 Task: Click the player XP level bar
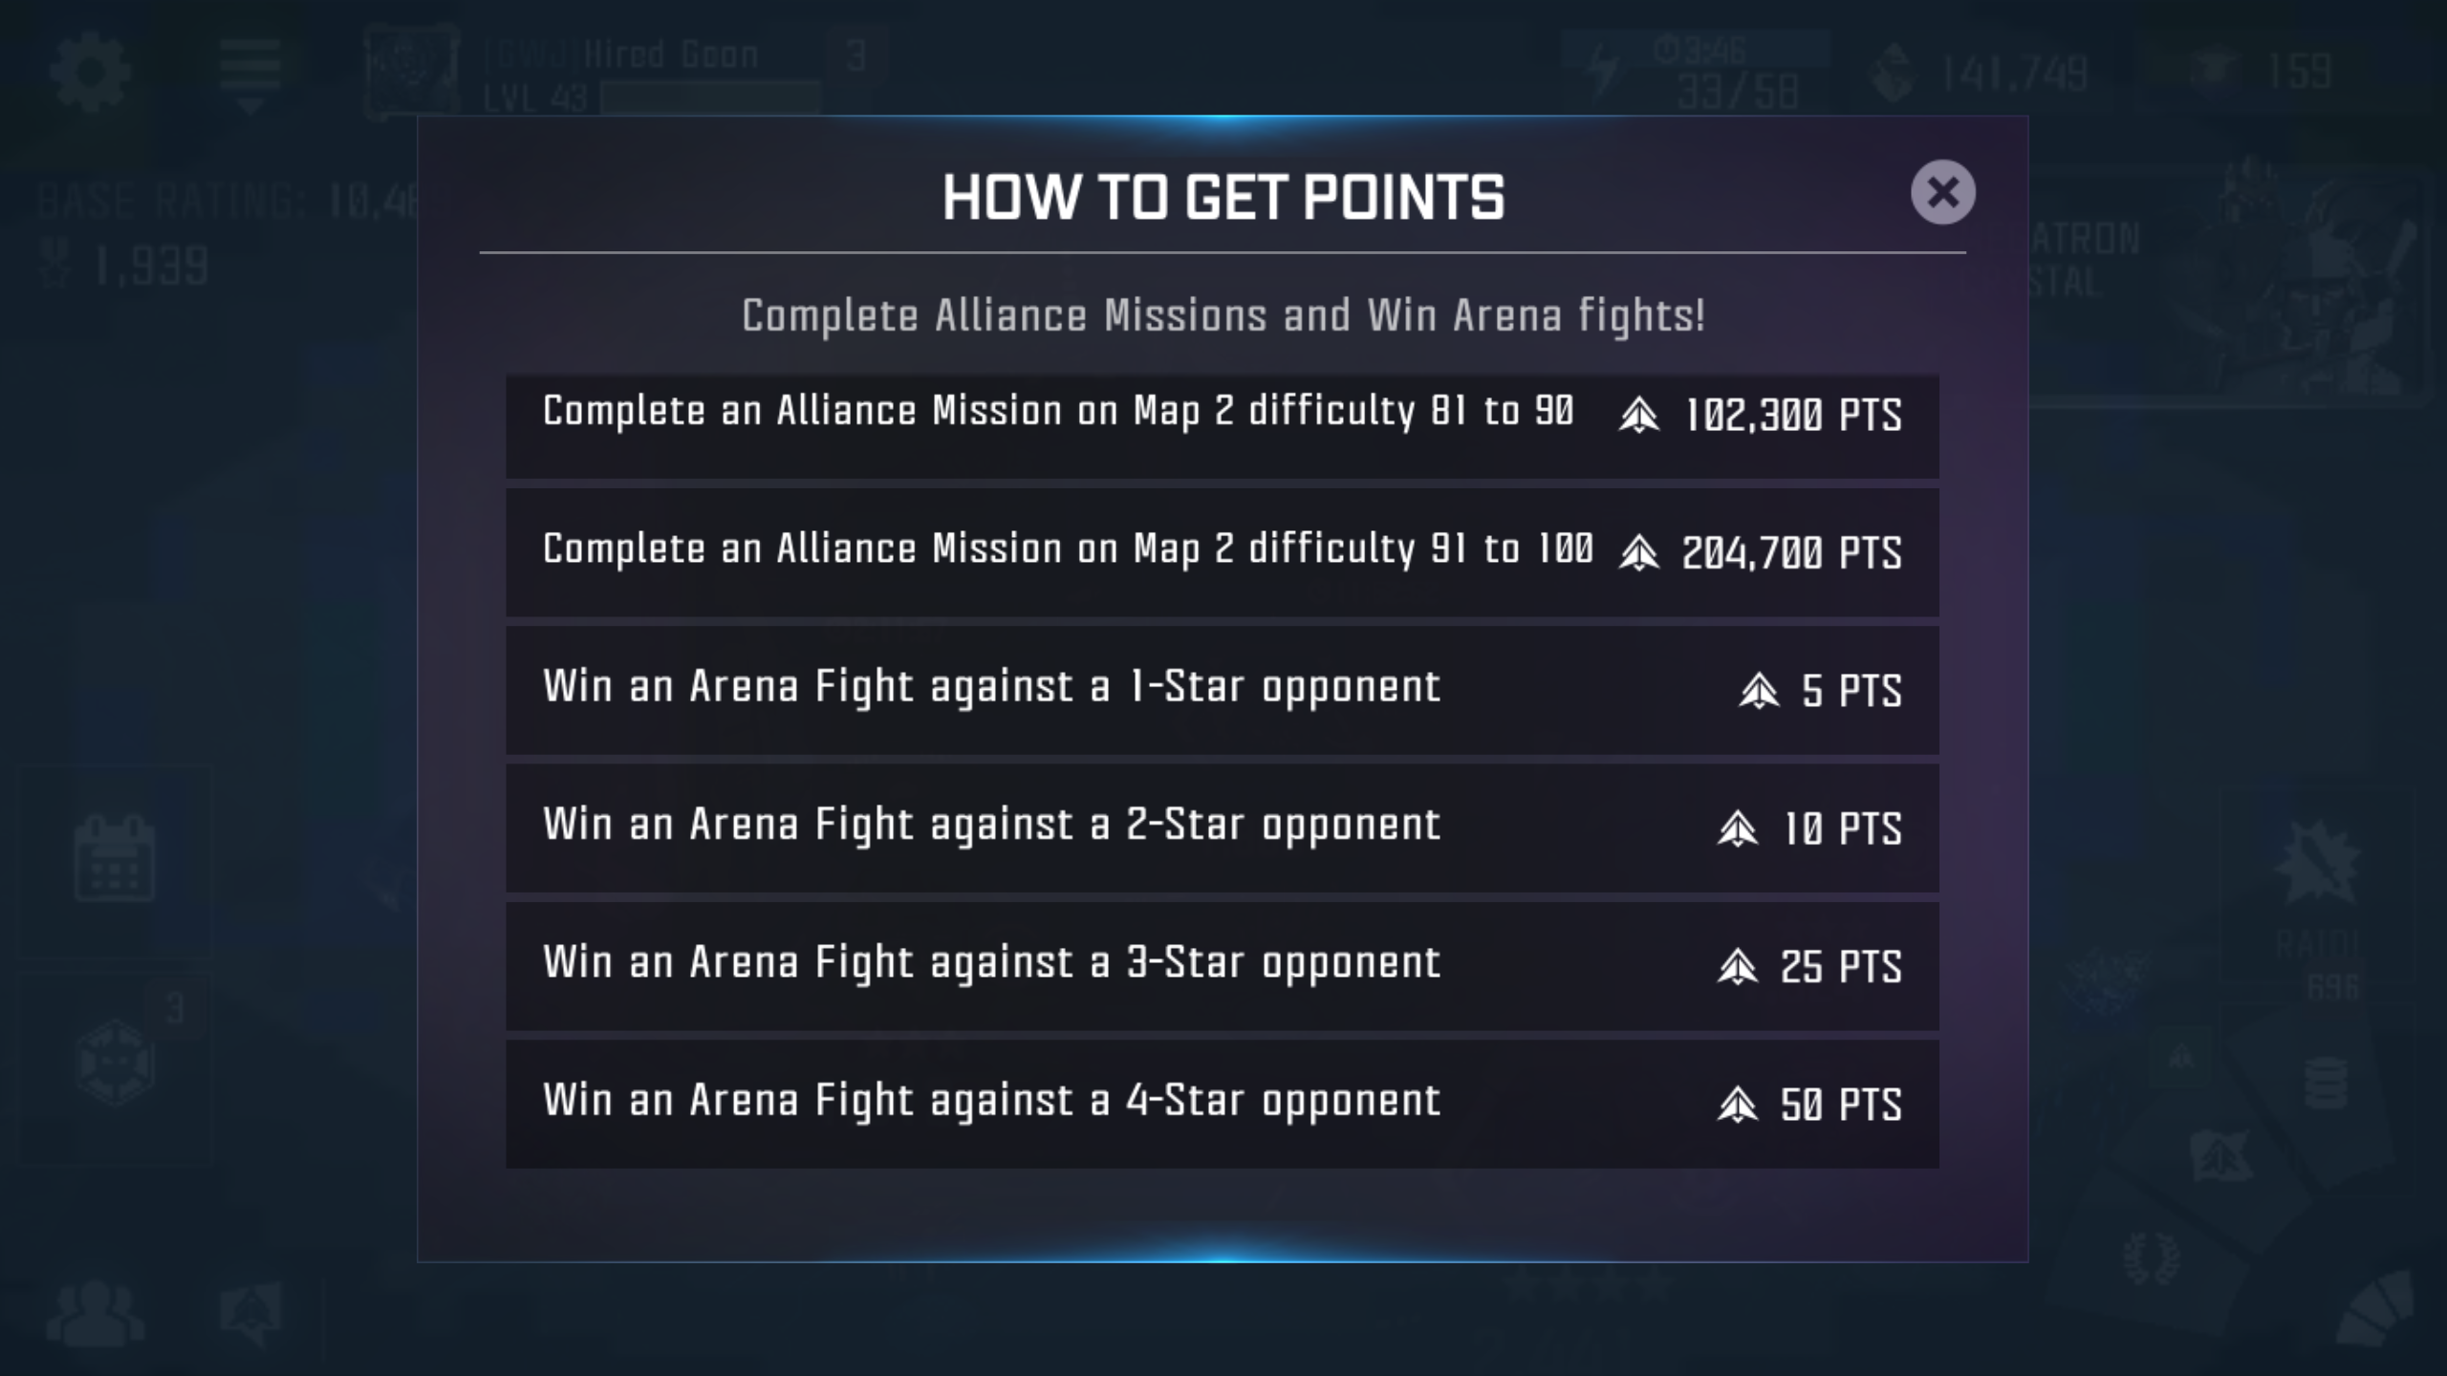point(711,97)
